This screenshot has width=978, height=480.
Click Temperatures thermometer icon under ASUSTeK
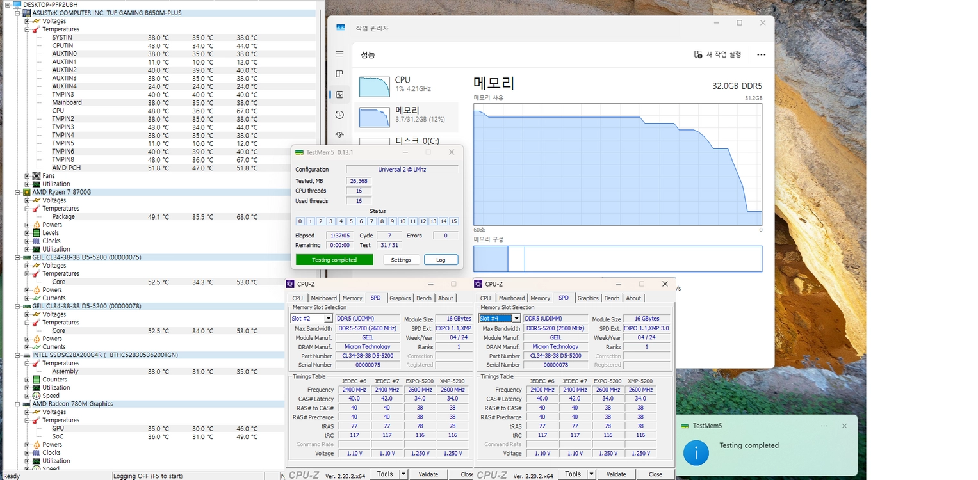tap(37, 29)
